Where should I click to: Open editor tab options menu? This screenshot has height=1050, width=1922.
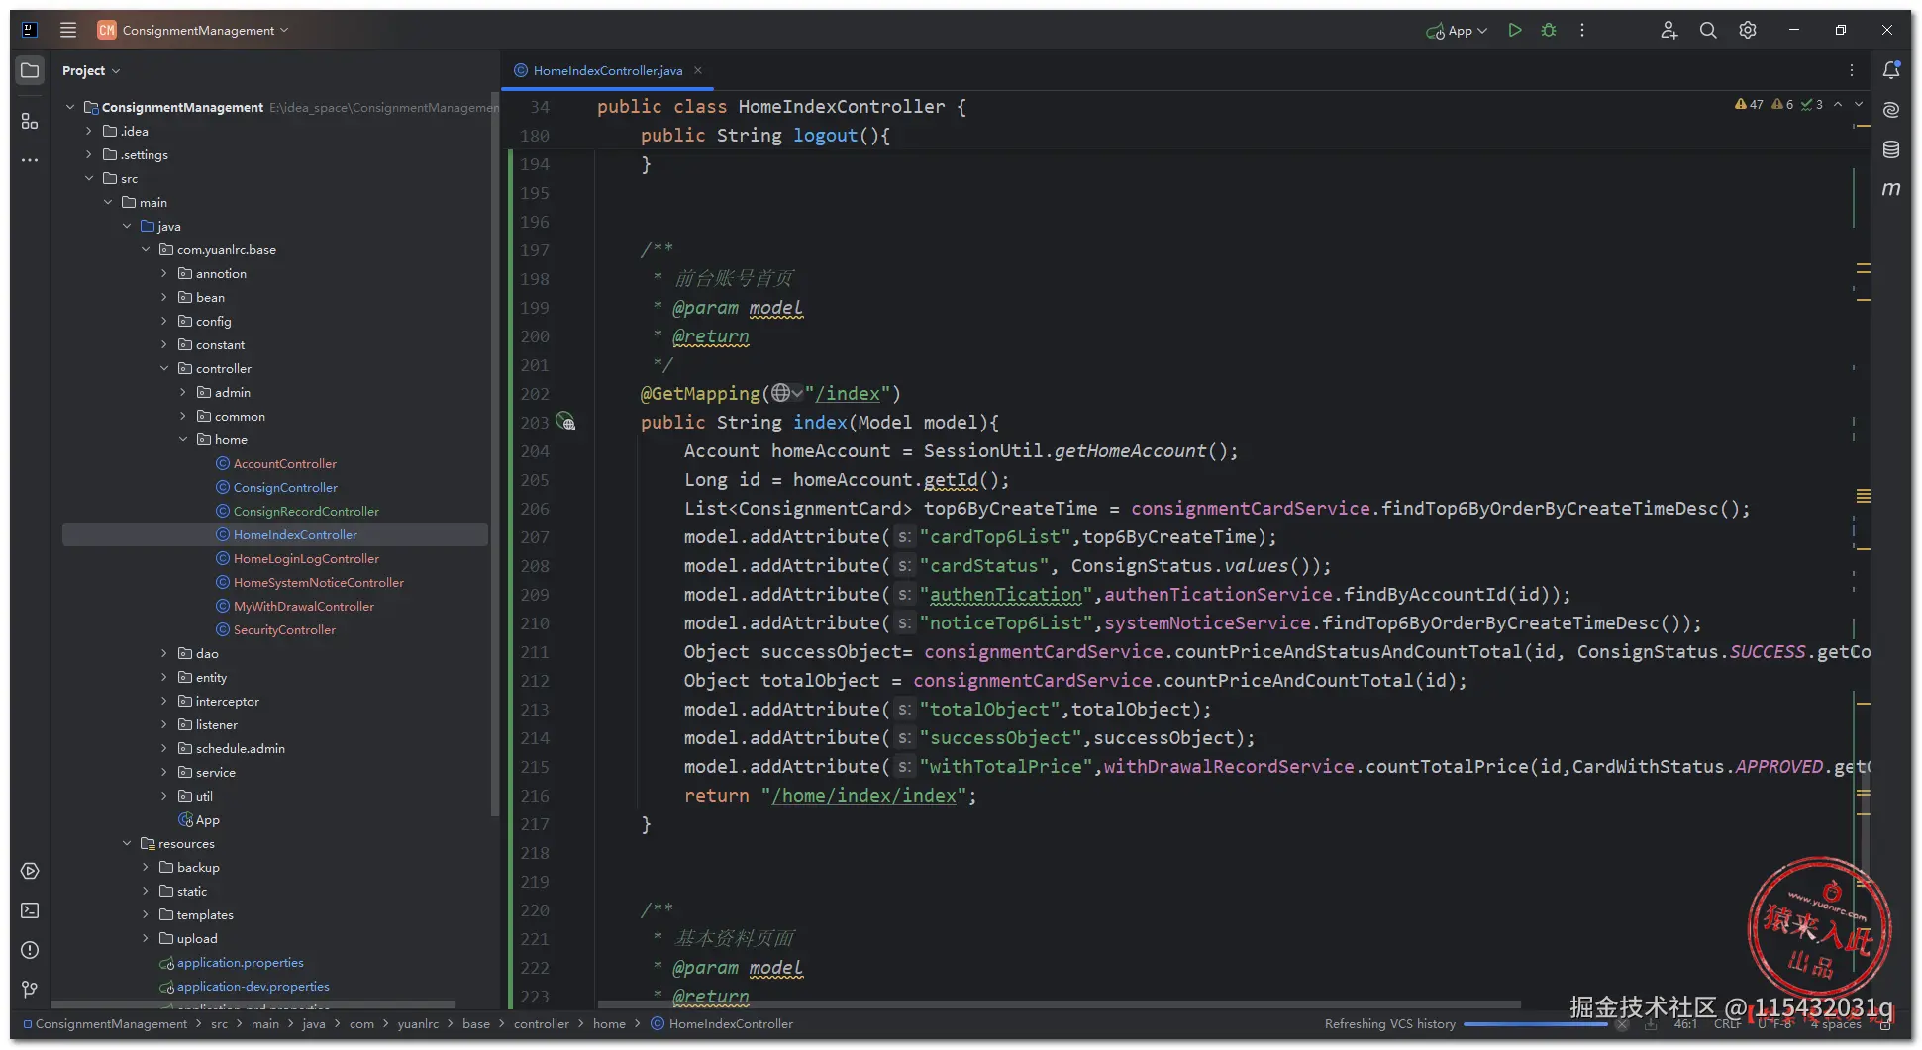[1852, 70]
